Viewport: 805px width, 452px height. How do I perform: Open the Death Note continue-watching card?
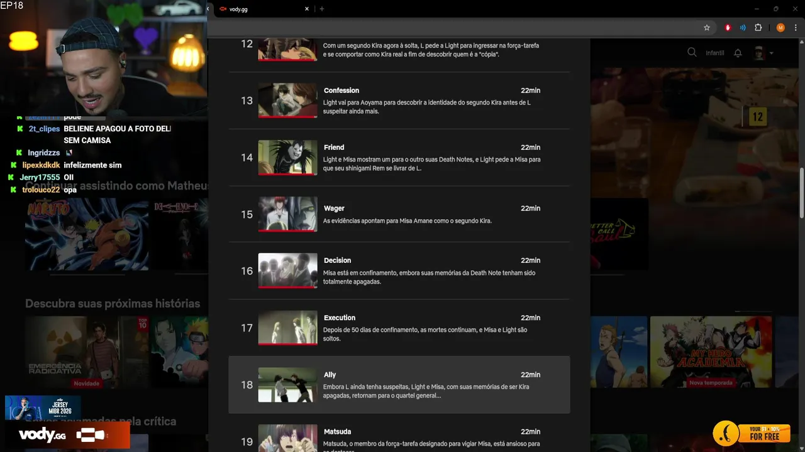click(x=180, y=235)
